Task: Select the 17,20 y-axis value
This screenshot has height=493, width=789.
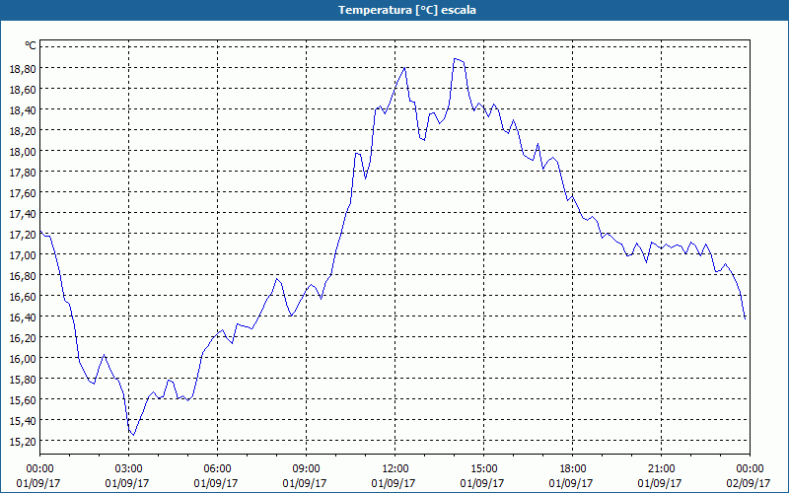Action: tap(23, 235)
